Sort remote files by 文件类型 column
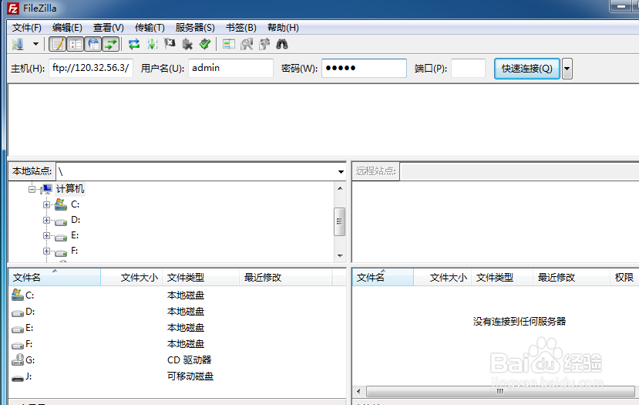This screenshot has width=639, height=405. [x=503, y=278]
